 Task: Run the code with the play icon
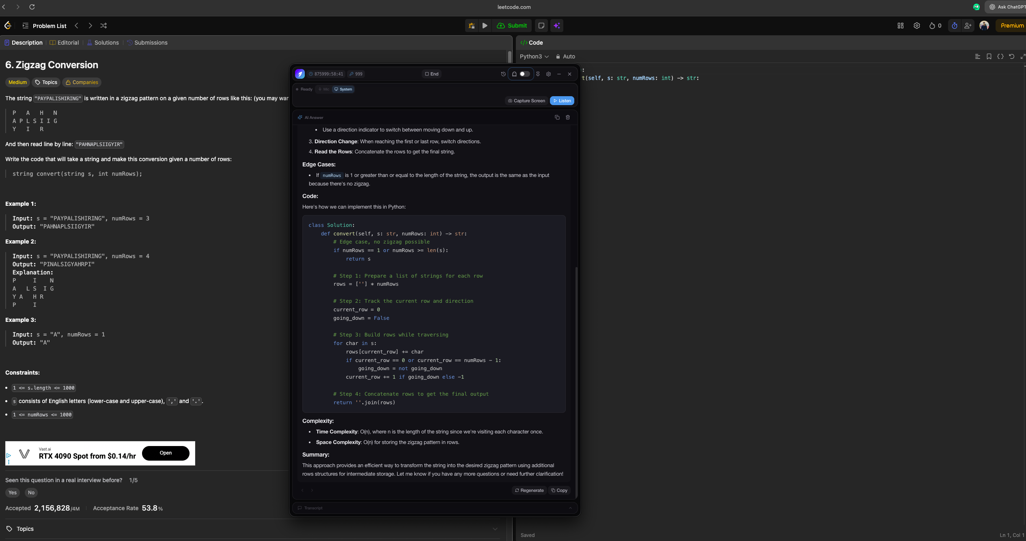[485, 26]
